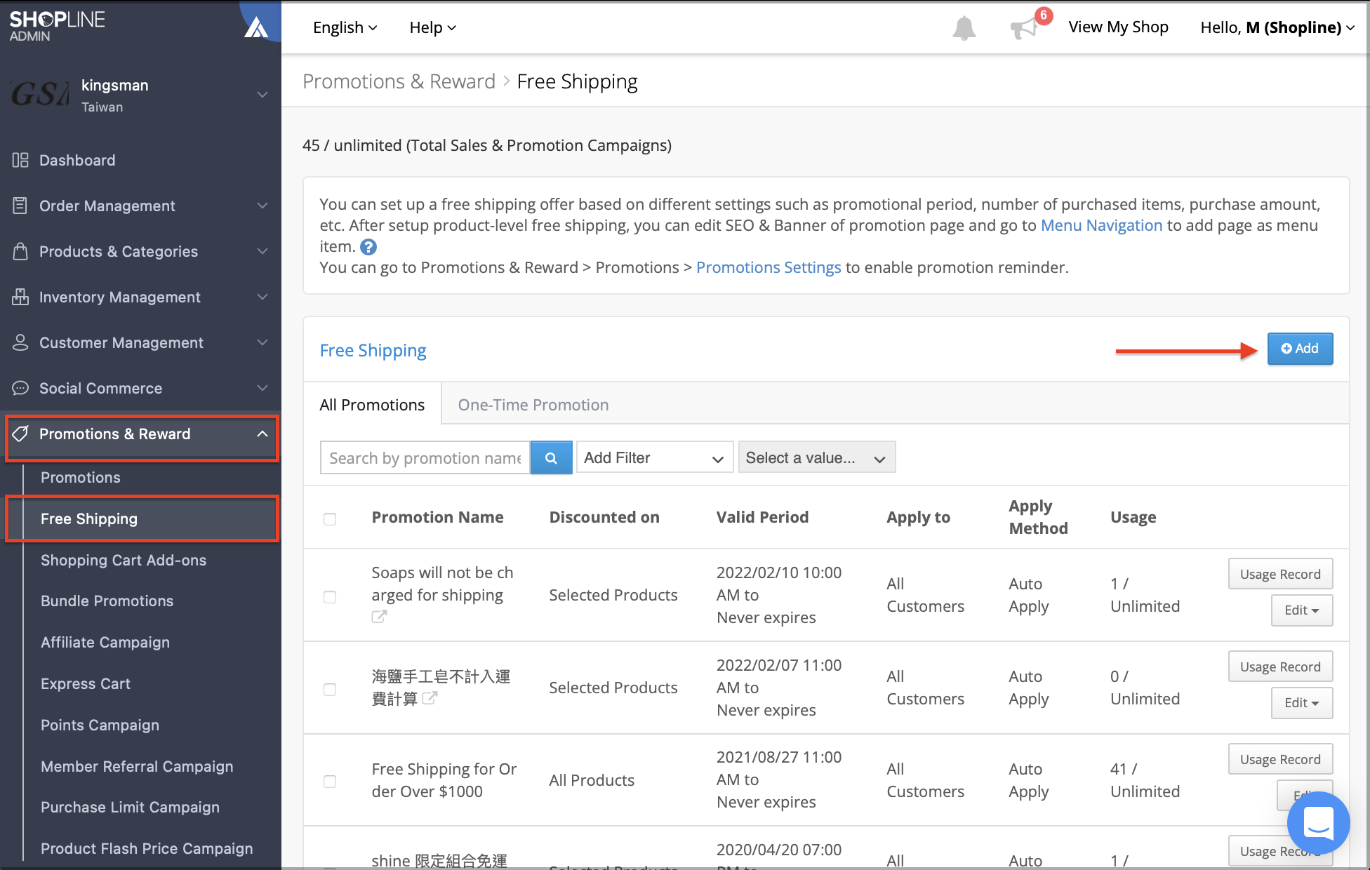The height and width of the screenshot is (870, 1370).
Task: Open Edit dropdown for Soaps promotion
Action: [1302, 610]
